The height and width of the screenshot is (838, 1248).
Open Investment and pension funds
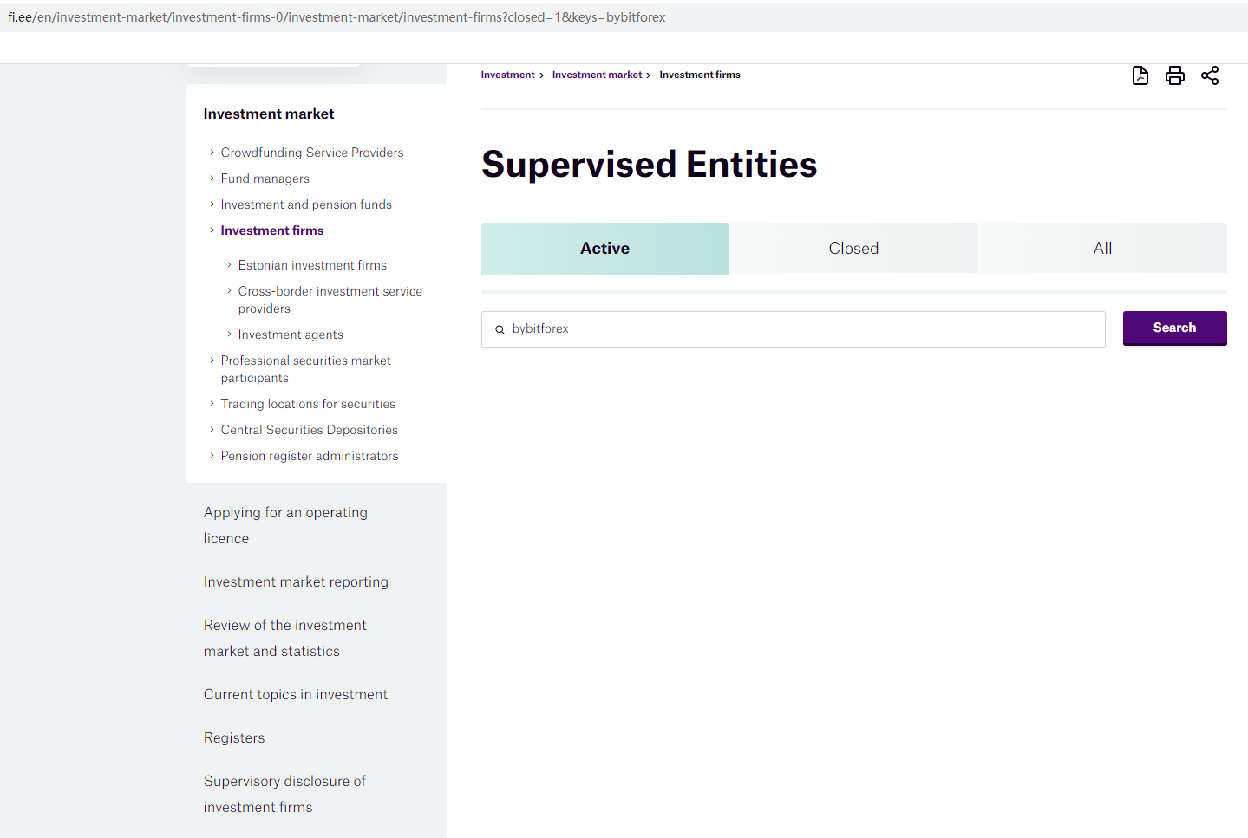coord(306,205)
